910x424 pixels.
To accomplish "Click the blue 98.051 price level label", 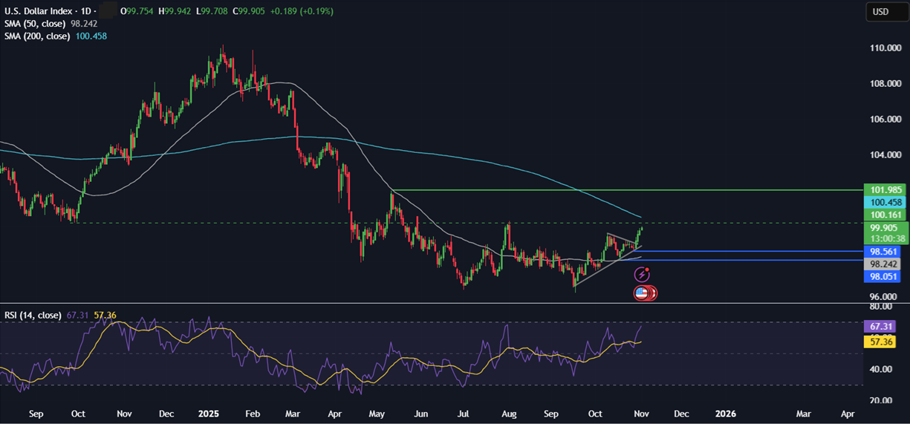I will click(885, 276).
